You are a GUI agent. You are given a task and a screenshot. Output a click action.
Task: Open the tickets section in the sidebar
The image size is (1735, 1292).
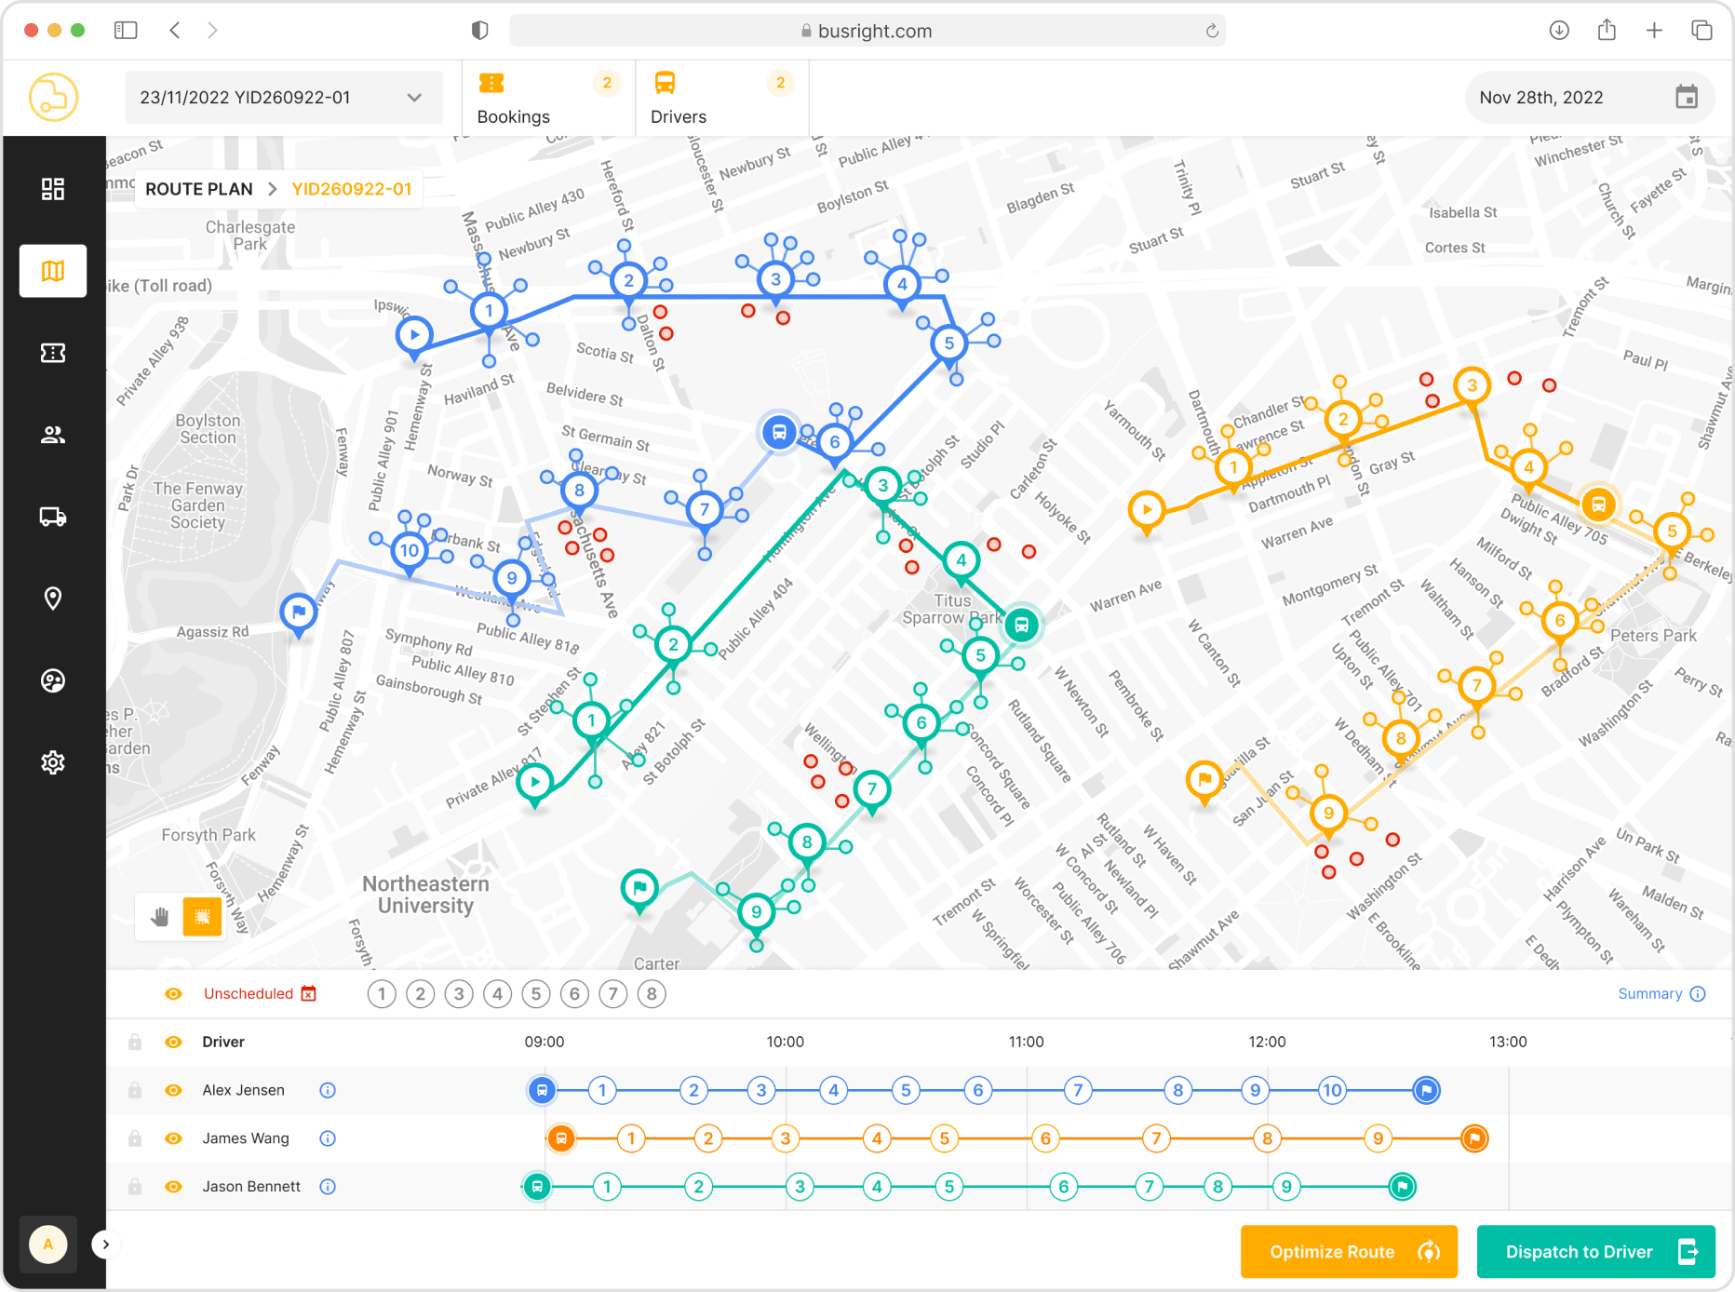[x=53, y=353]
